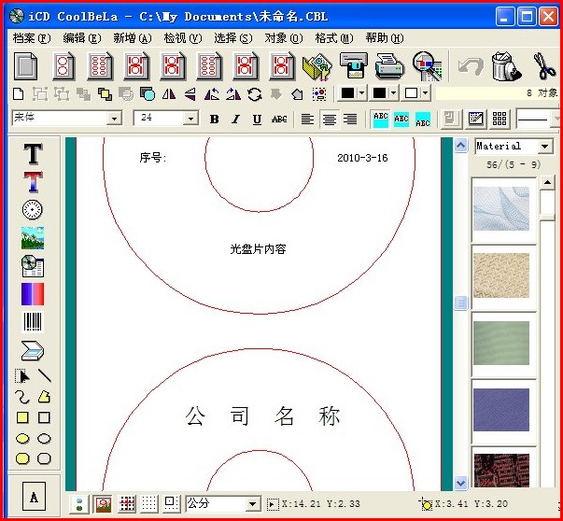The height and width of the screenshot is (521, 563).
Task: Select the gradient art-text tool
Action: tap(33, 181)
